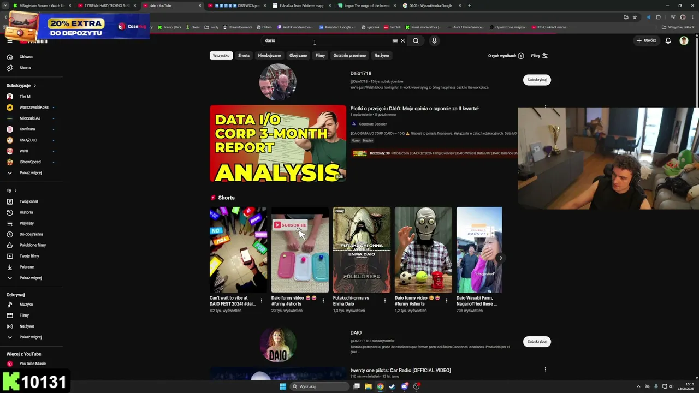Open the notifications bell
The height and width of the screenshot is (393, 699).
point(668,40)
